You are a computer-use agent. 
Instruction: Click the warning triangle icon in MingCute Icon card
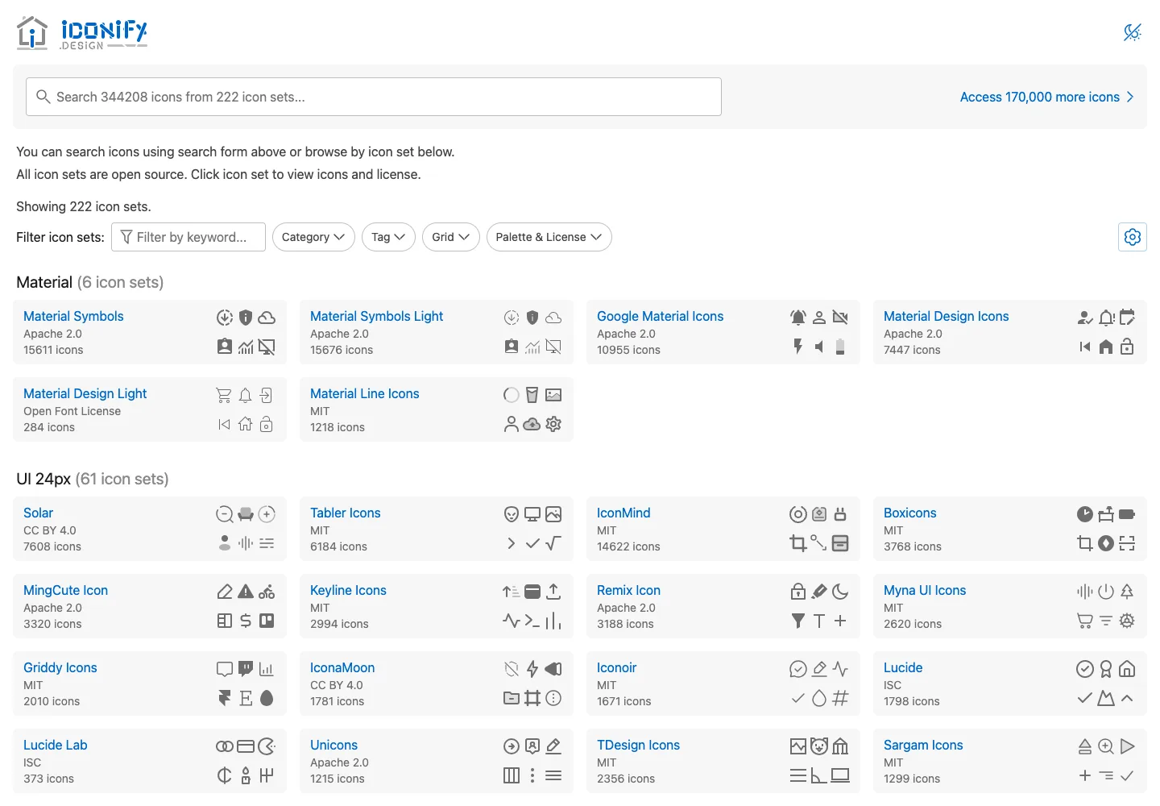coord(246,592)
